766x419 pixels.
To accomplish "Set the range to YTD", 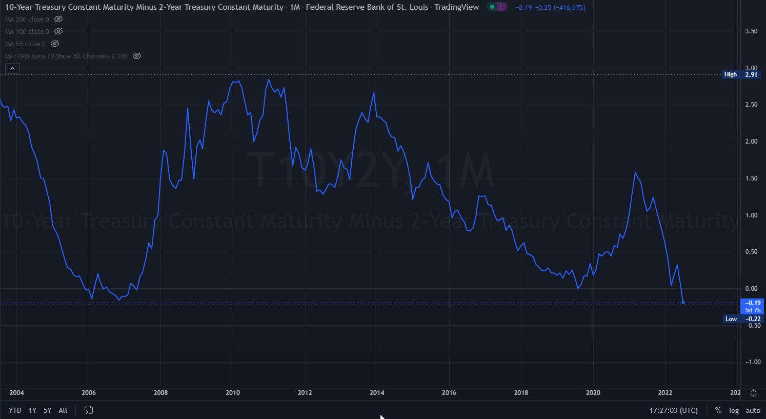I will tap(15, 410).
